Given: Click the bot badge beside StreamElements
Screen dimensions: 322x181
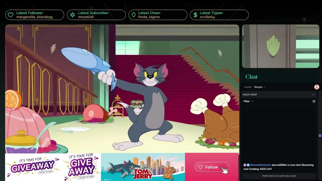Looking at the screenshot, I should point(248,165).
